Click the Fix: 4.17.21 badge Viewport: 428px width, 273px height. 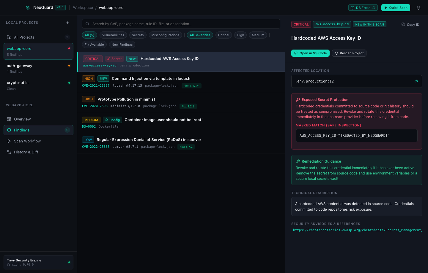191,86
